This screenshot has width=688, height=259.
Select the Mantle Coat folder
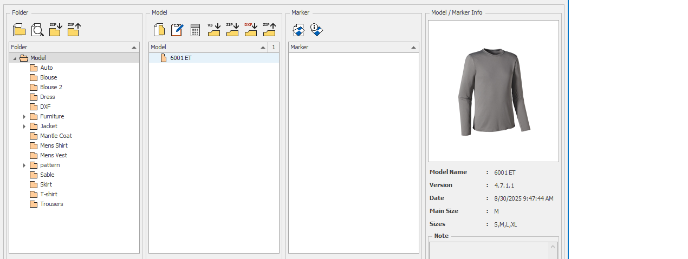pos(56,136)
